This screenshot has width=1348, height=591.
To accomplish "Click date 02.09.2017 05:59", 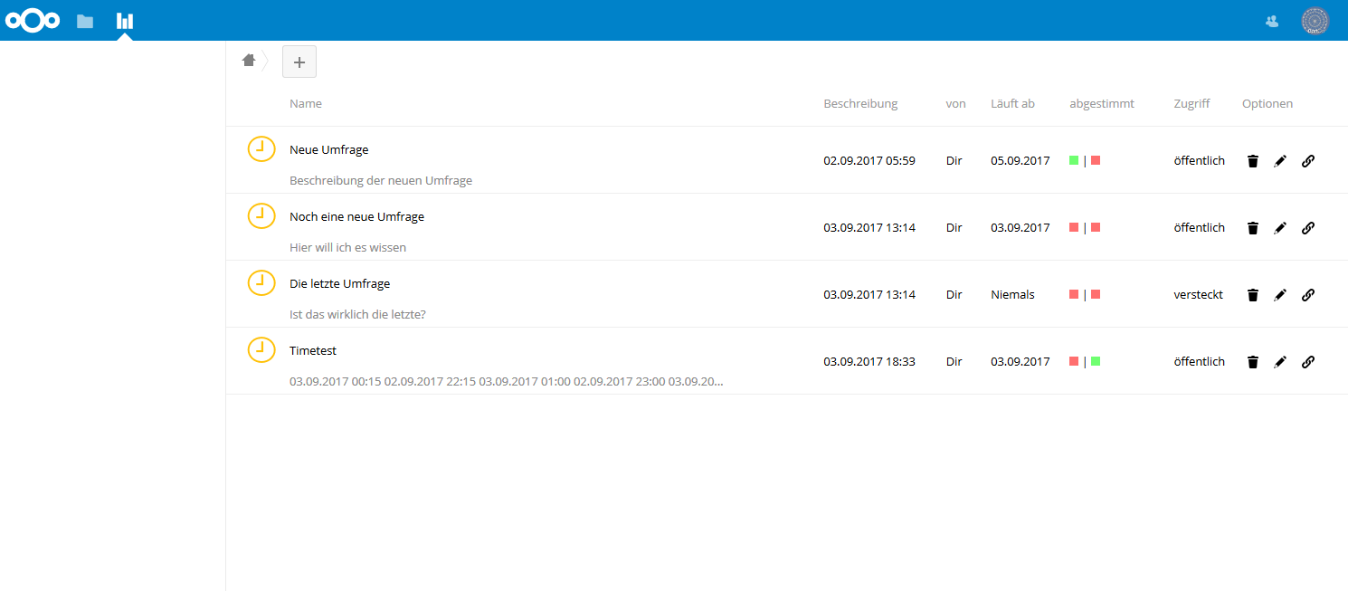I will [869, 161].
